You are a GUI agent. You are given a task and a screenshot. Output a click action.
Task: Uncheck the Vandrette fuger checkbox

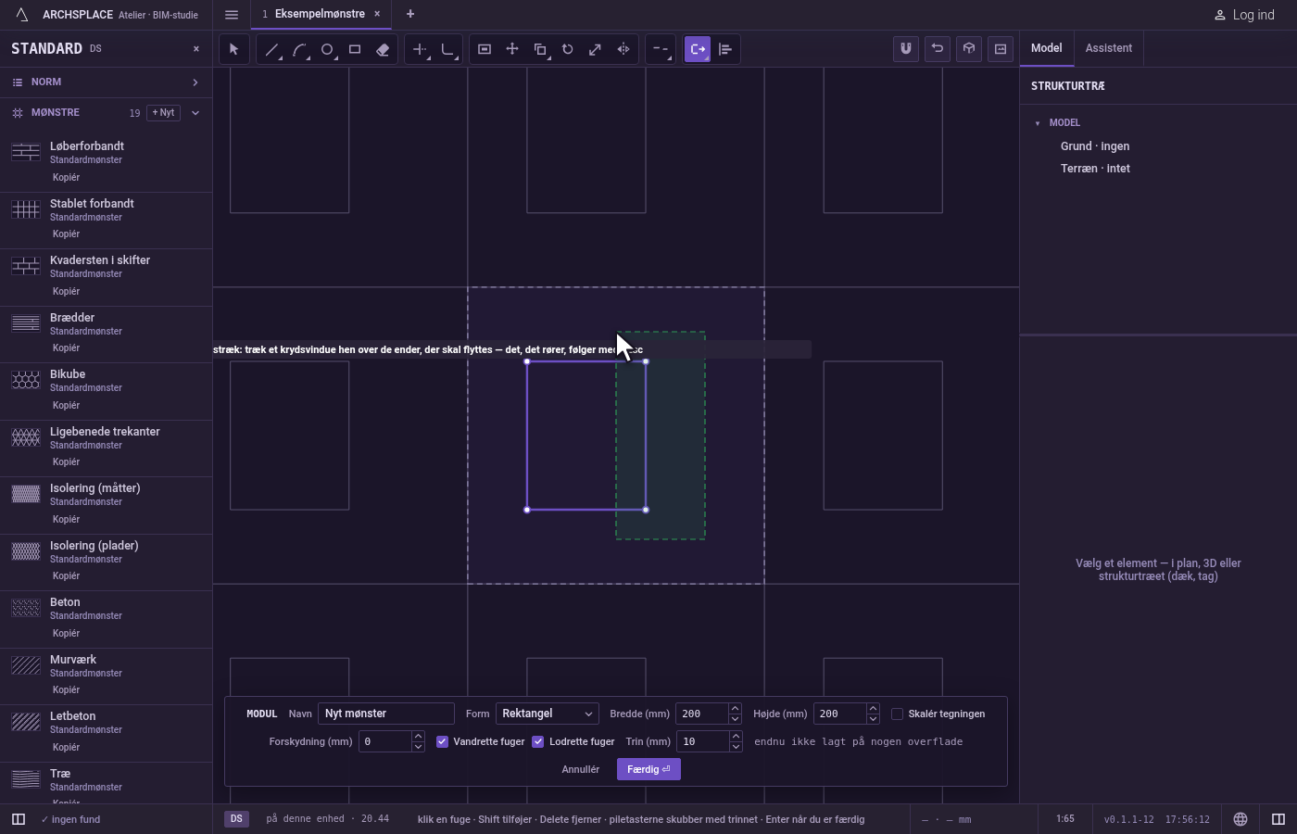pyautogui.click(x=443, y=741)
